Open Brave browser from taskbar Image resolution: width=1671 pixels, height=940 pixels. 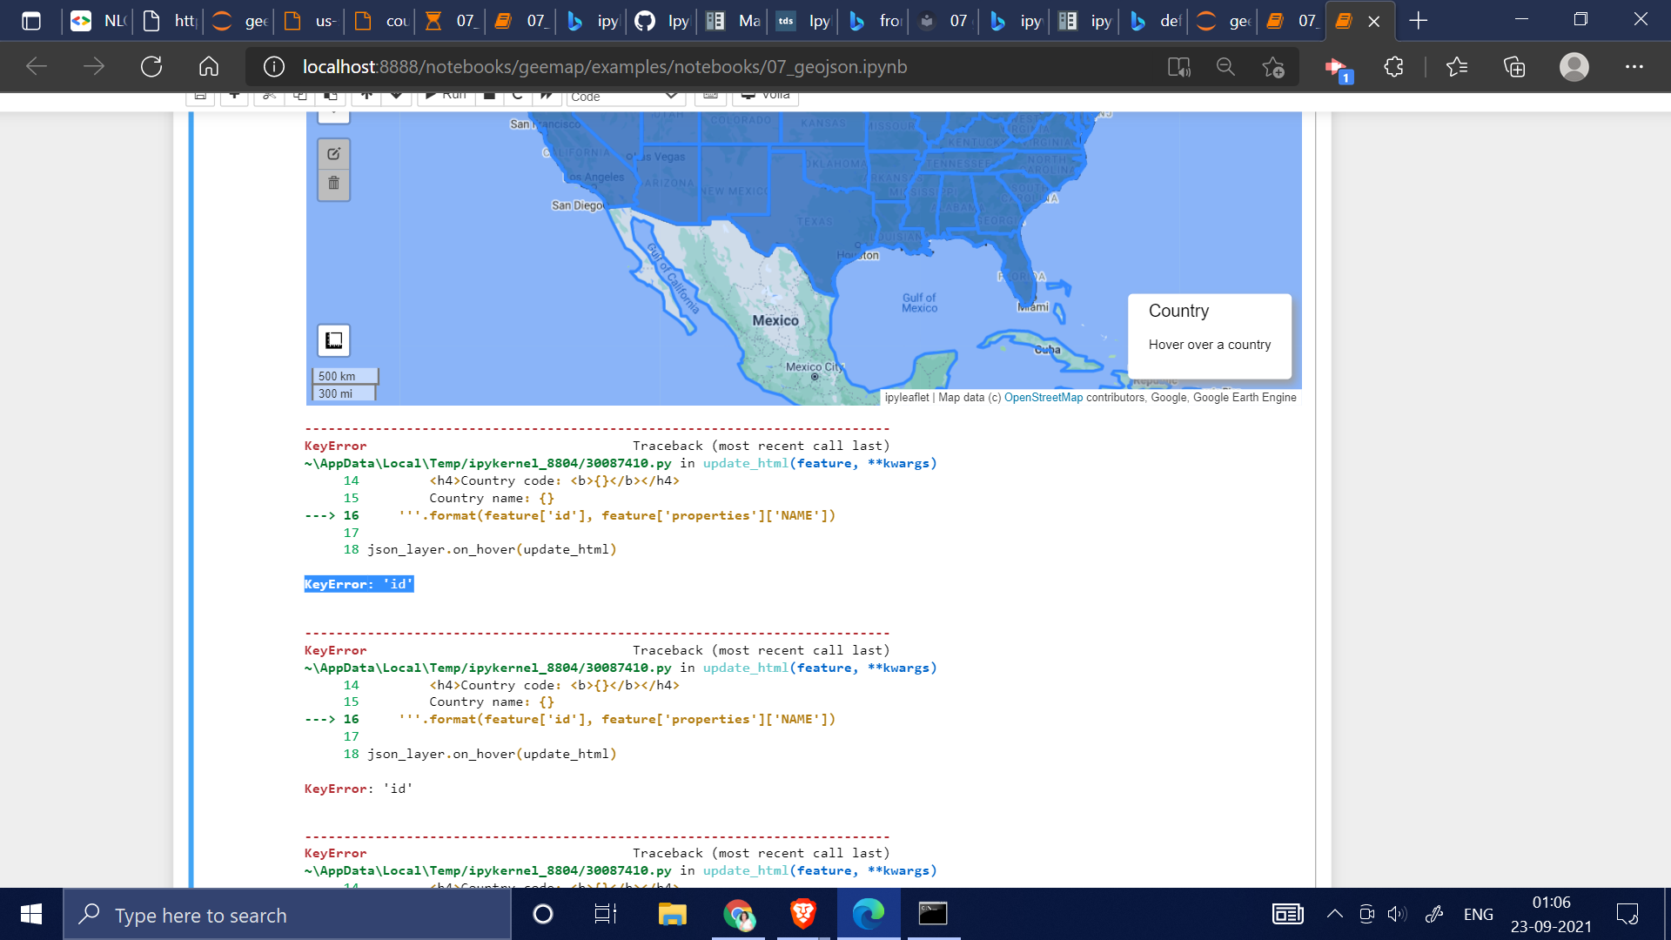pos(802,914)
